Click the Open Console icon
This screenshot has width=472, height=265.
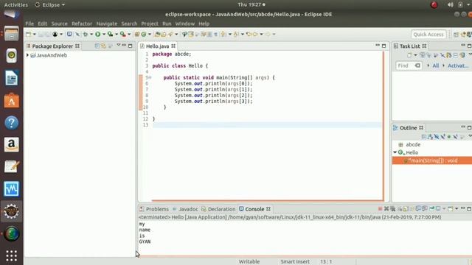coord(451,209)
